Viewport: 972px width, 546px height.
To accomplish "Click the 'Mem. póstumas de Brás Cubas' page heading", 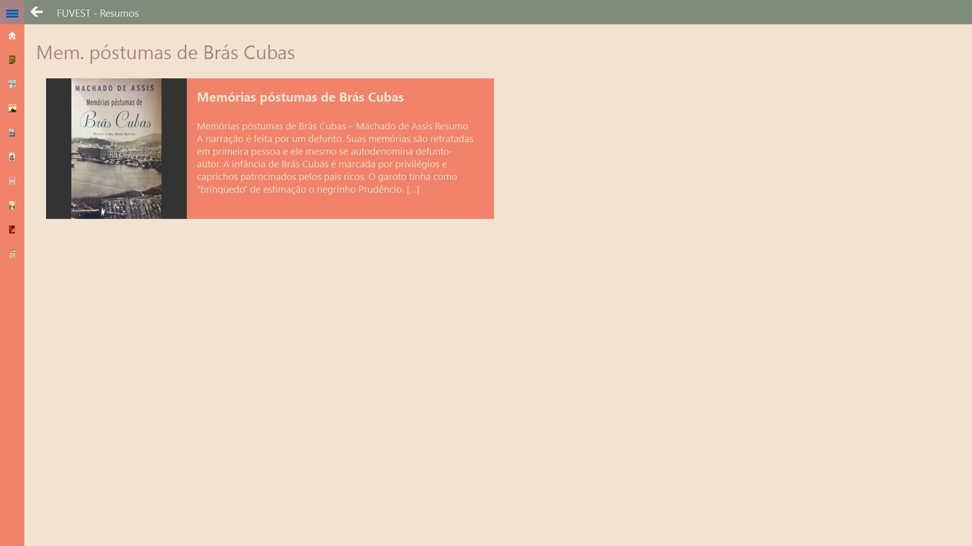I will pyautogui.click(x=166, y=53).
